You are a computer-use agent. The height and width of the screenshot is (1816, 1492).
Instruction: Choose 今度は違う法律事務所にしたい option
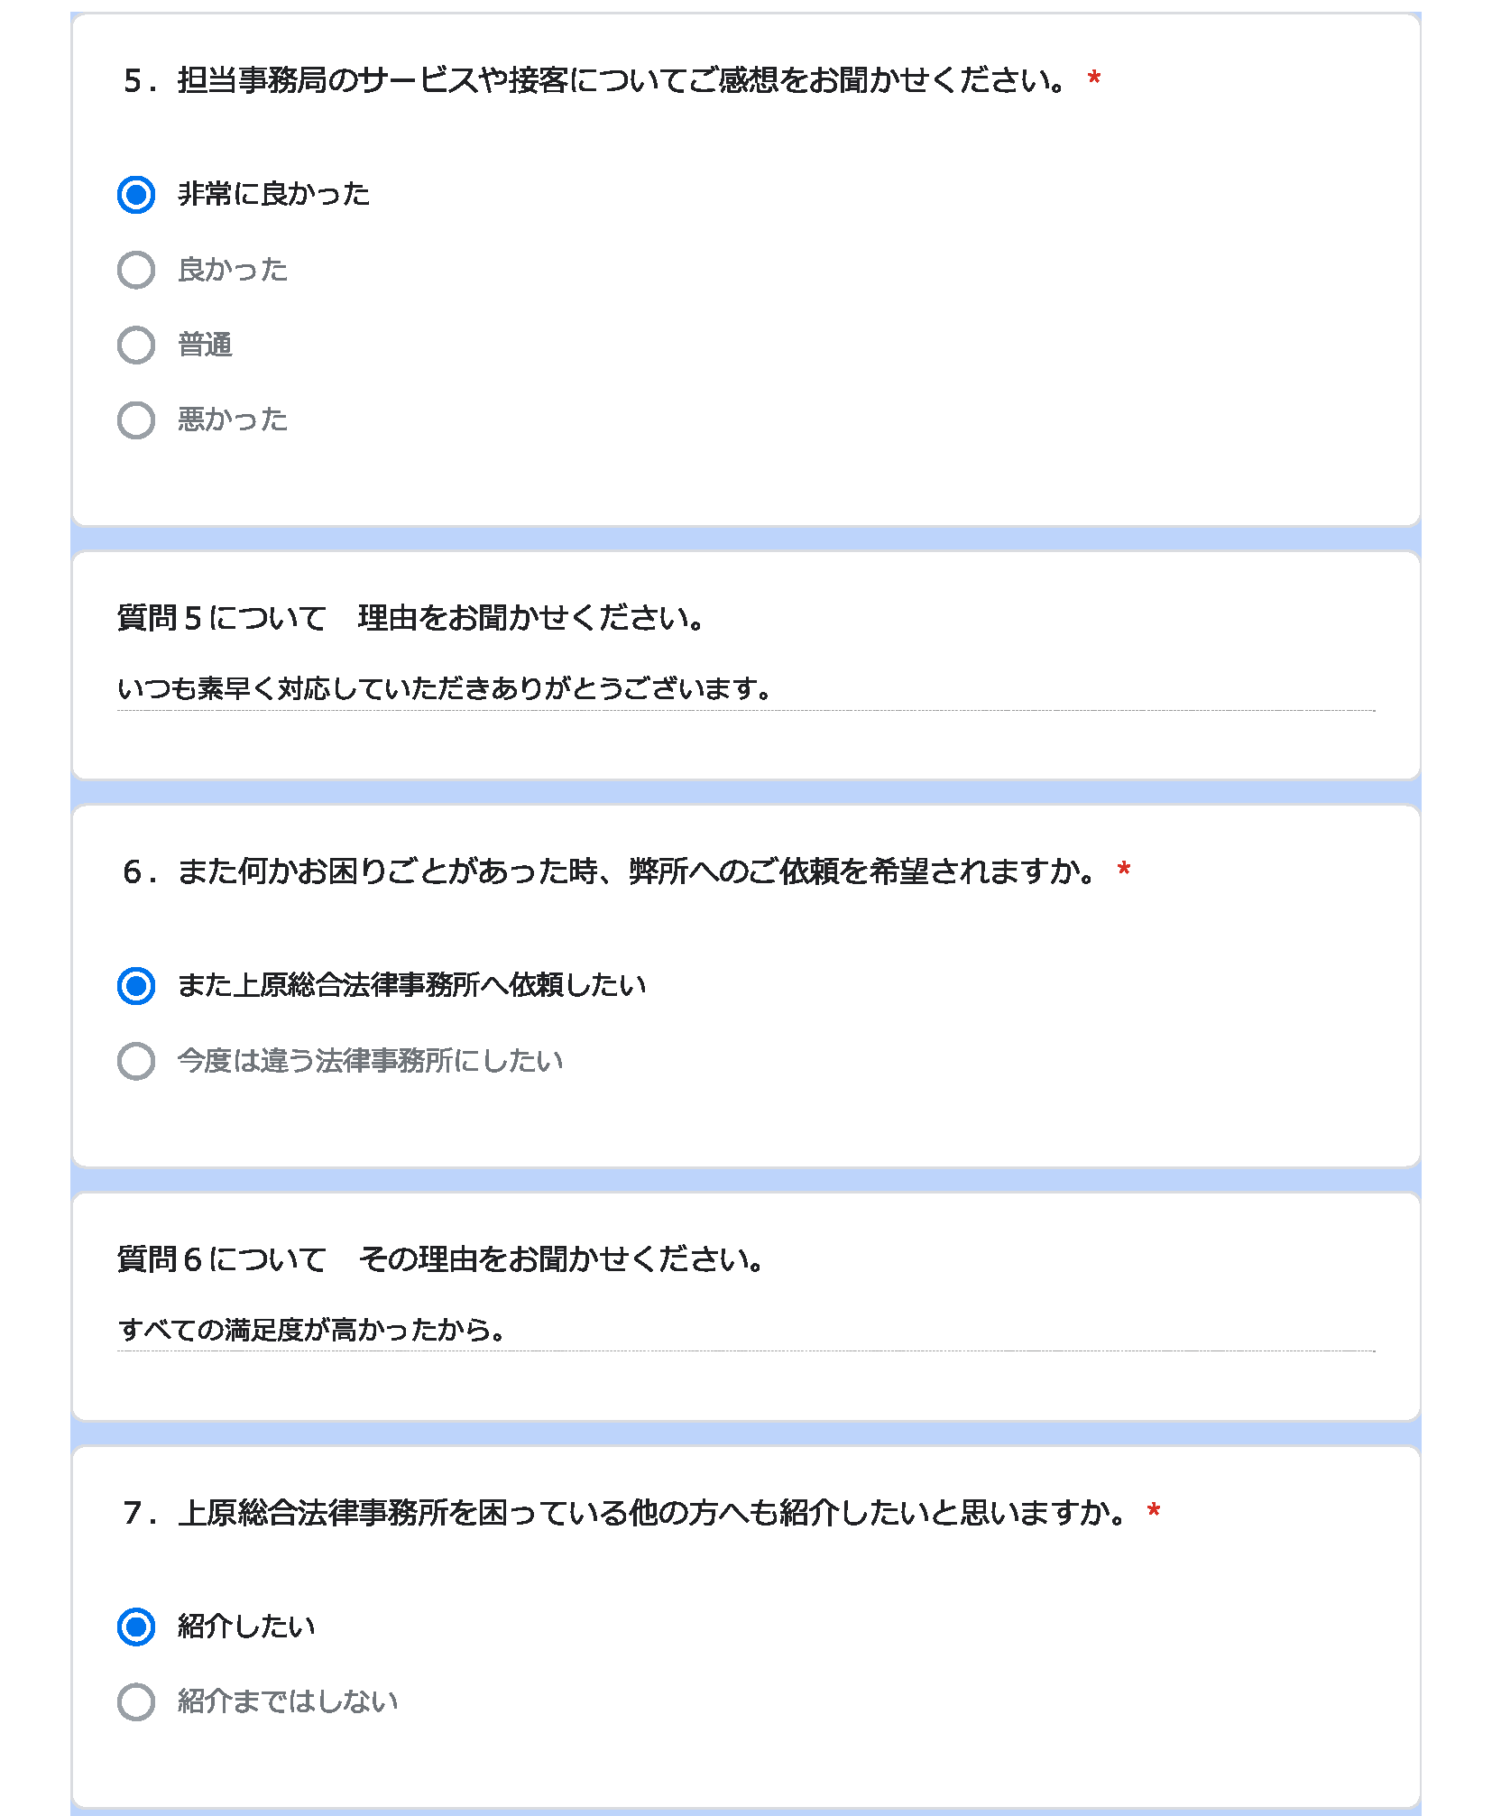click(x=136, y=1061)
